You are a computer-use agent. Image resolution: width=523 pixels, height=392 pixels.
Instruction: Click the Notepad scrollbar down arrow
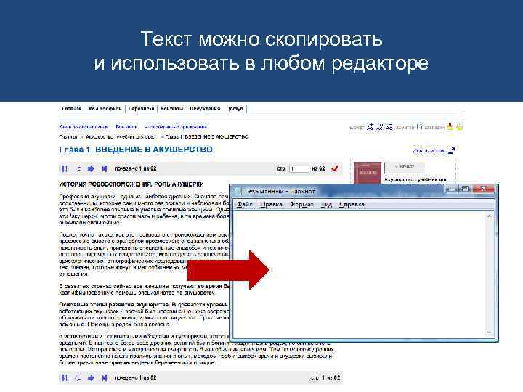coord(489,332)
